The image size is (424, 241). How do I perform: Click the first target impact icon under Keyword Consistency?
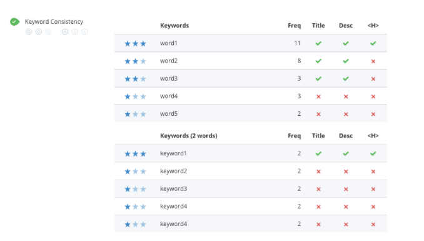coord(29,32)
